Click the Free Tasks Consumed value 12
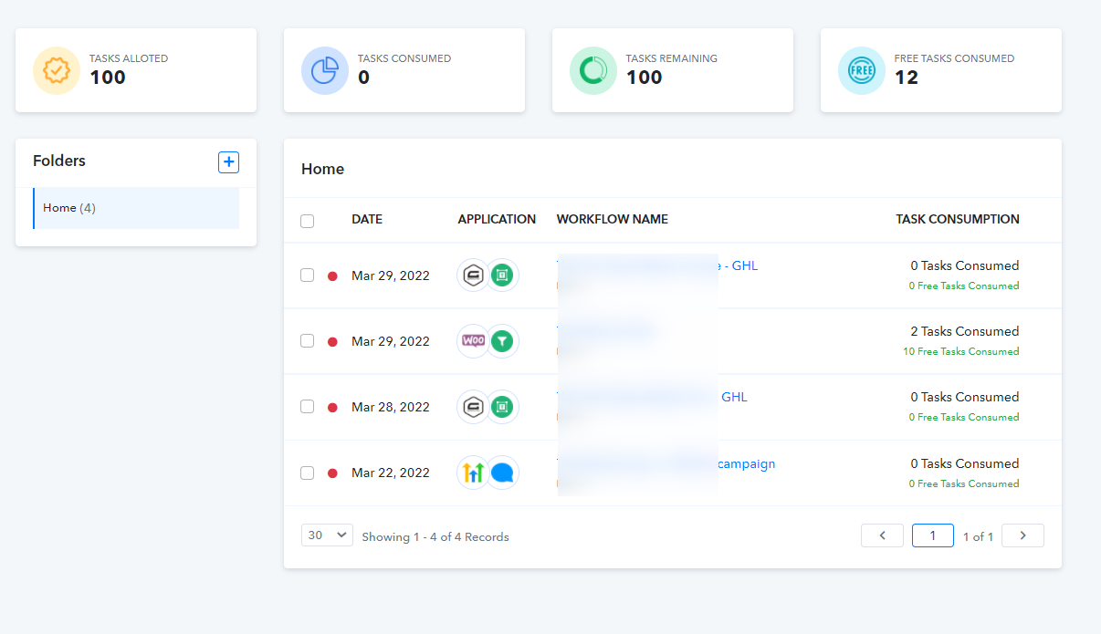Screen dimensions: 1101x634 907,78
